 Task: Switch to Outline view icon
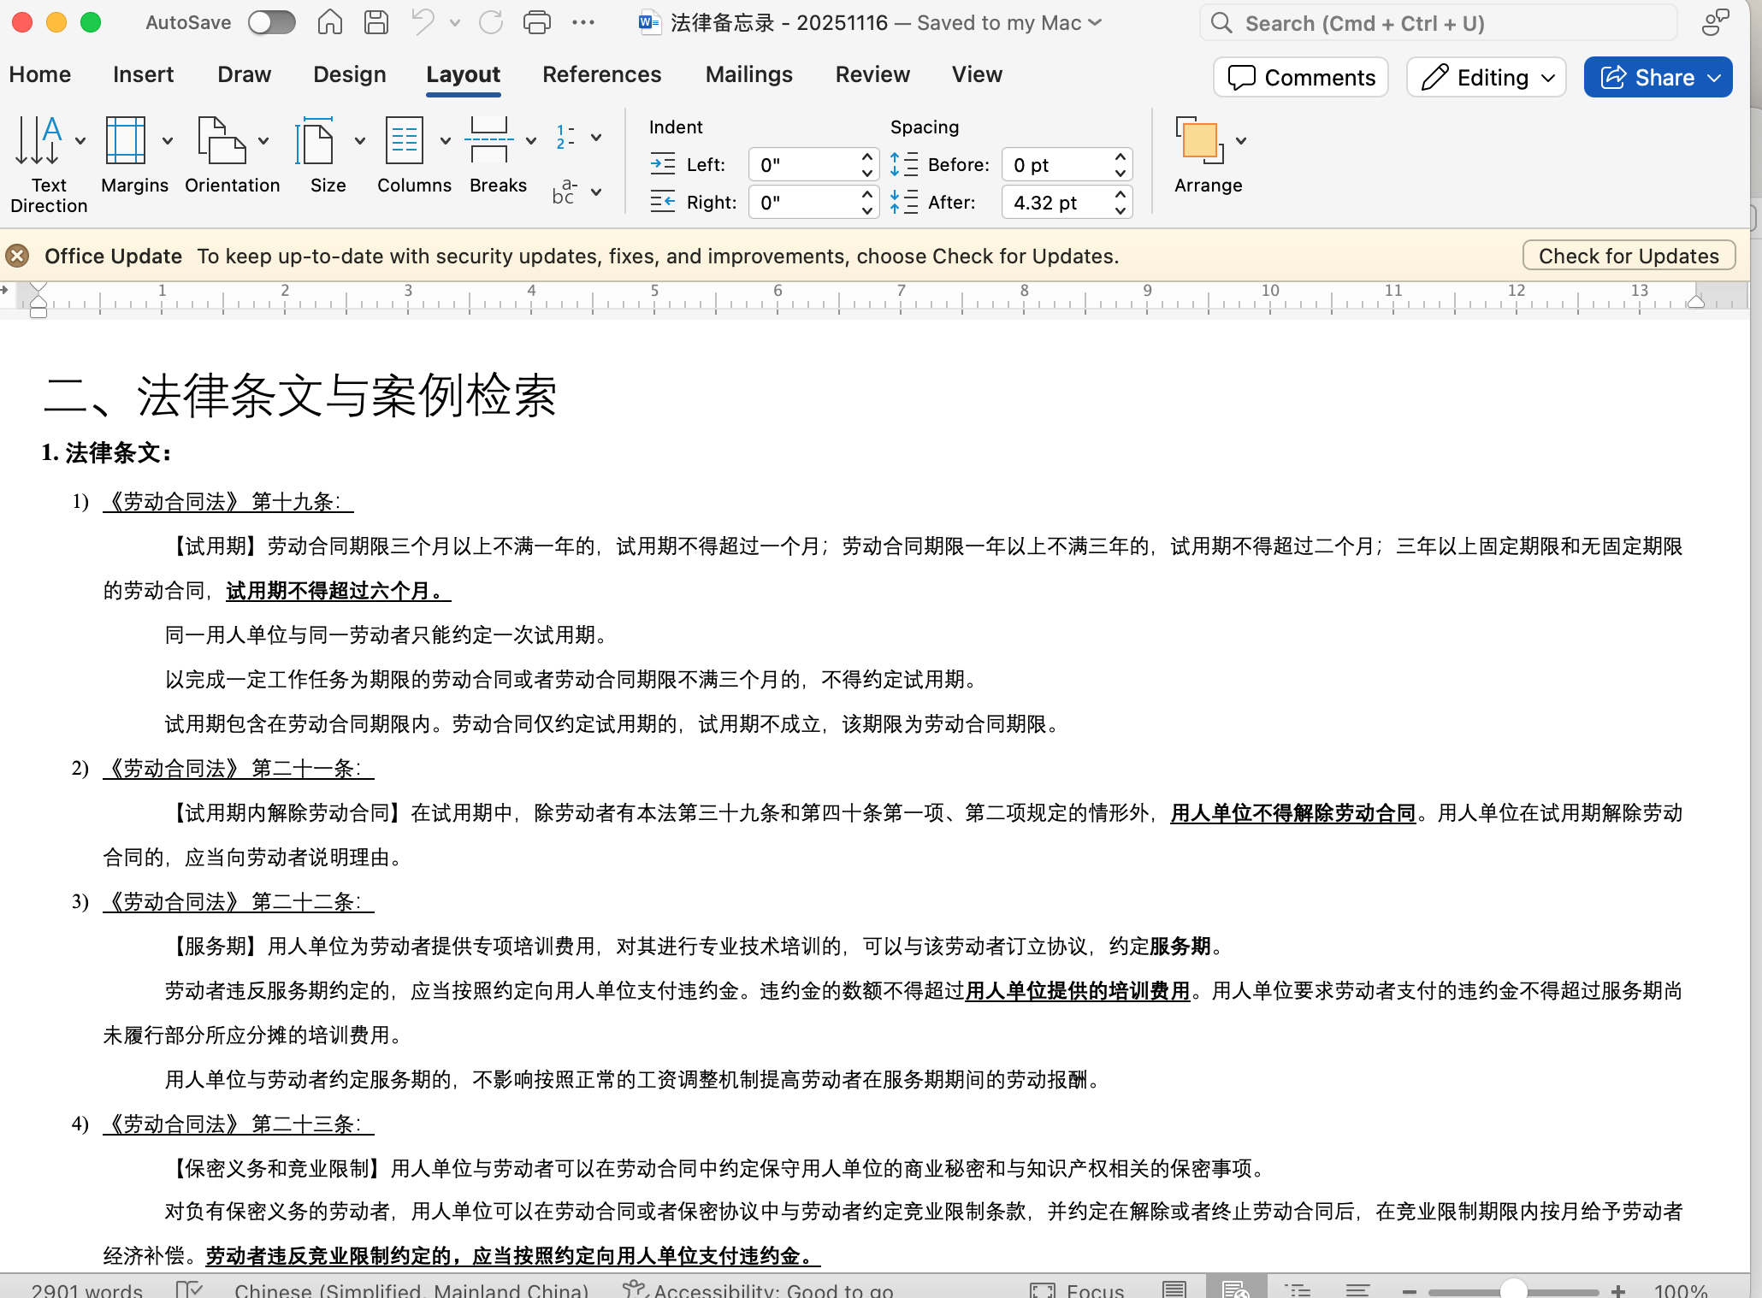(x=1298, y=1289)
